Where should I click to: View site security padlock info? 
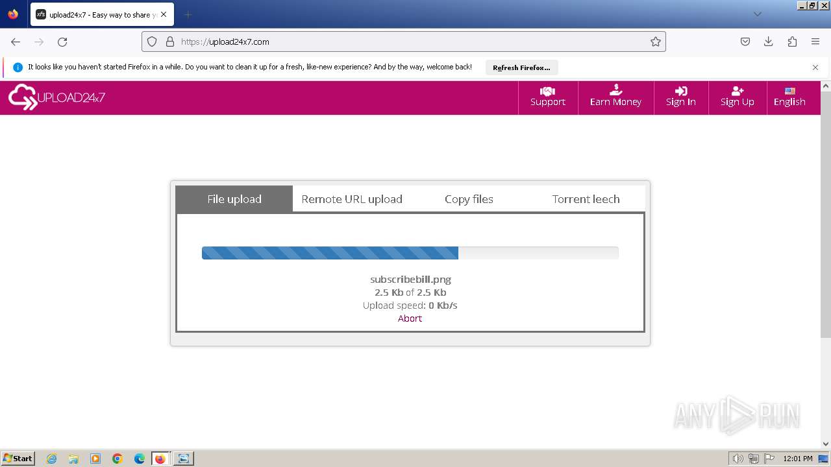(170, 42)
